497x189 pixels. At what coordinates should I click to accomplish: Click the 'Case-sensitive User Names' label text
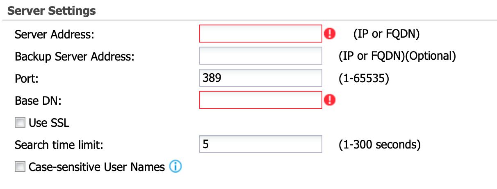tap(97, 167)
